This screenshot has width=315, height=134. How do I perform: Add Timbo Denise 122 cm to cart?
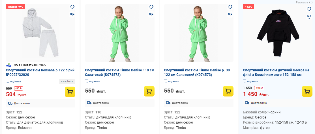[x=228, y=91]
